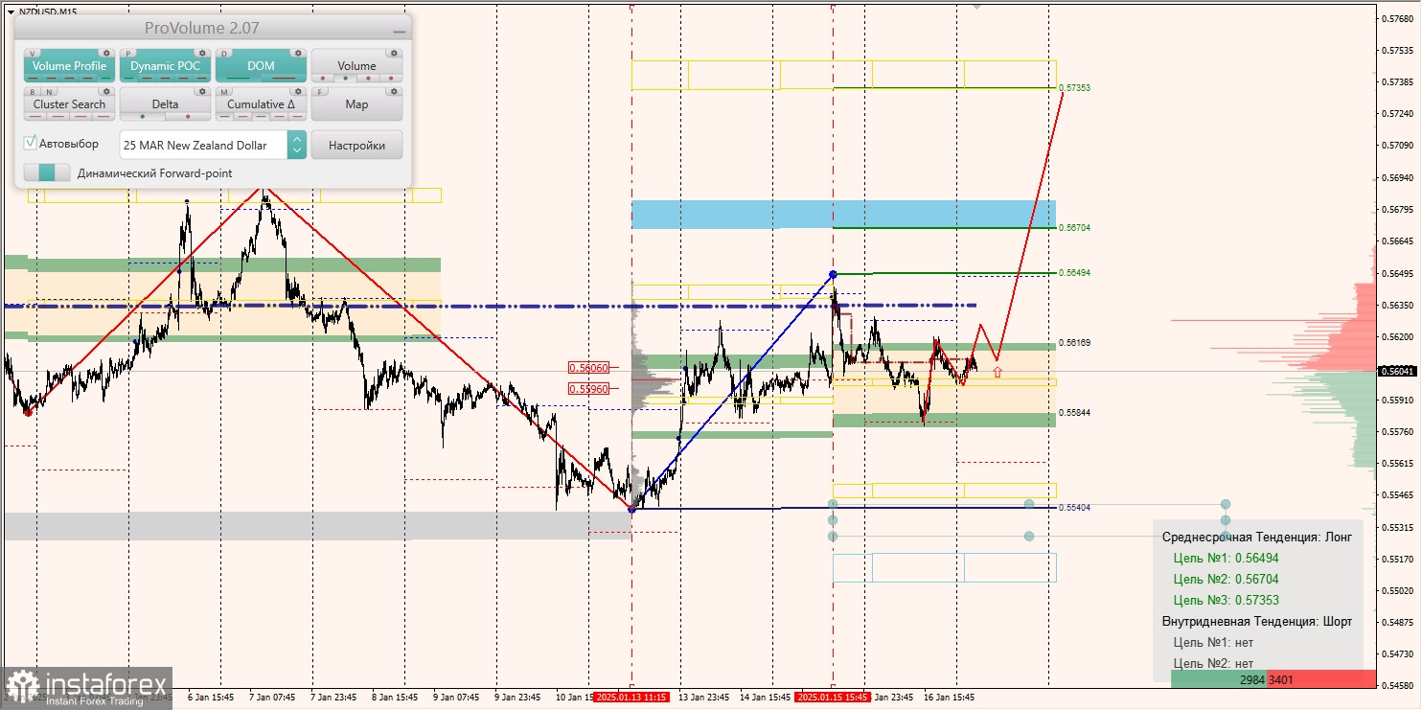Image resolution: width=1422 pixels, height=710 pixels.
Task: Click the 2025.01.15 15:45 date marker
Action: pos(833,698)
